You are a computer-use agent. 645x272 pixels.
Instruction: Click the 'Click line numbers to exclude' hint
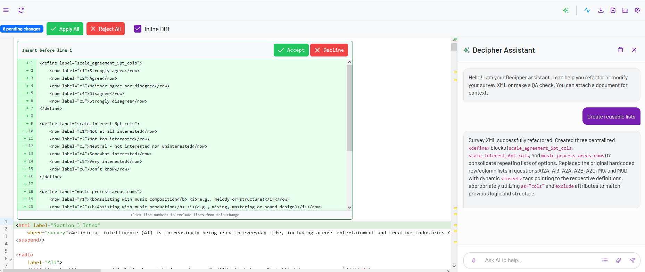[185, 215]
